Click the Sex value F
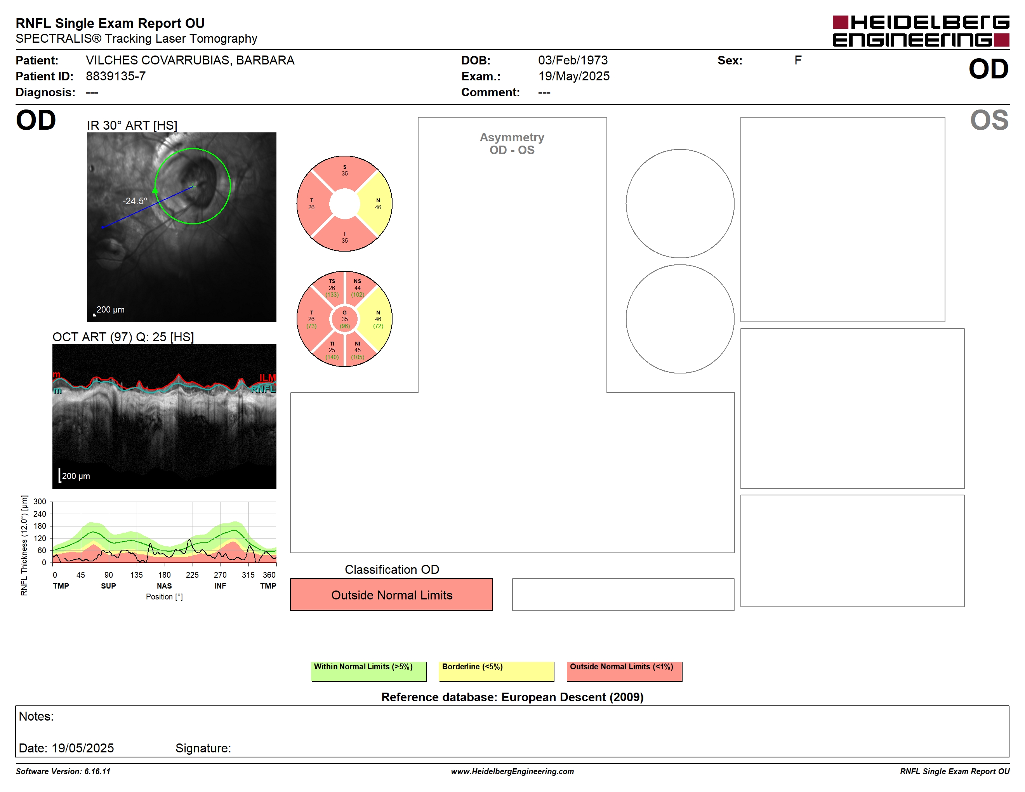 798,61
